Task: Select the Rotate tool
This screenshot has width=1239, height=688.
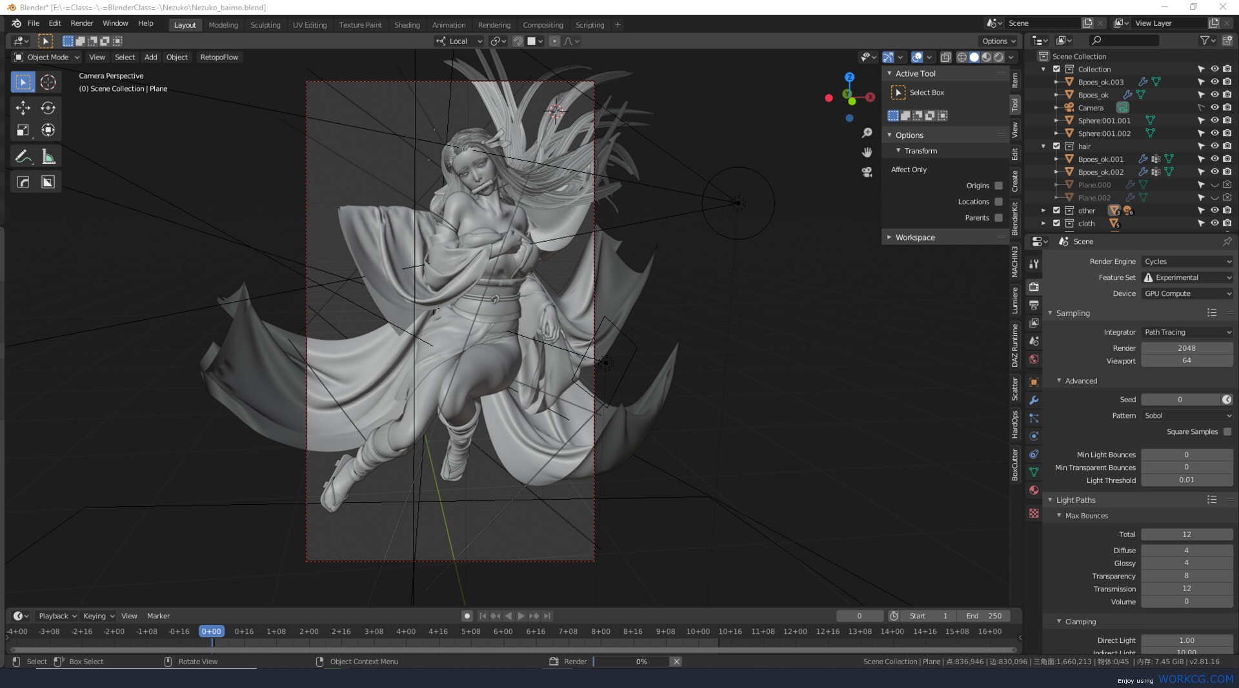Action: click(x=48, y=108)
